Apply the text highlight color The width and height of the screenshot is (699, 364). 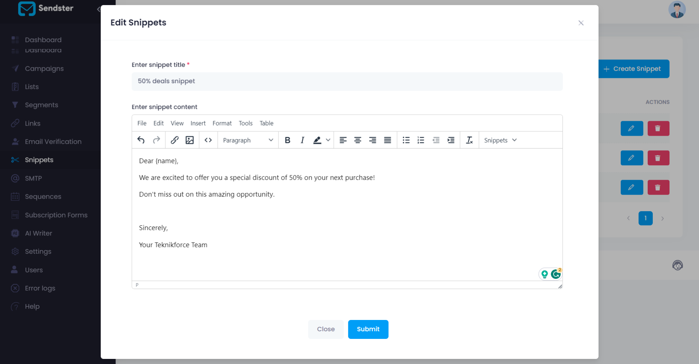[317, 140]
